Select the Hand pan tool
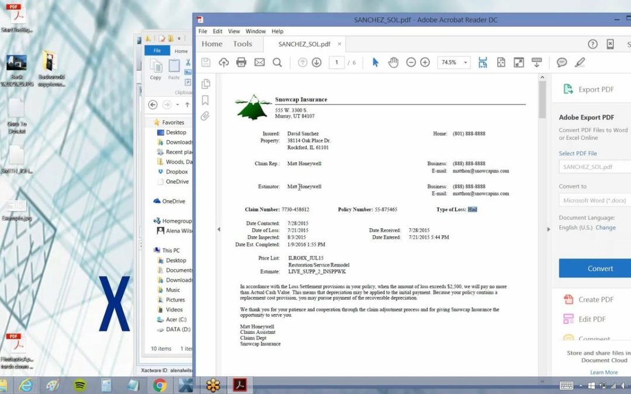The width and height of the screenshot is (631, 394). (393, 62)
